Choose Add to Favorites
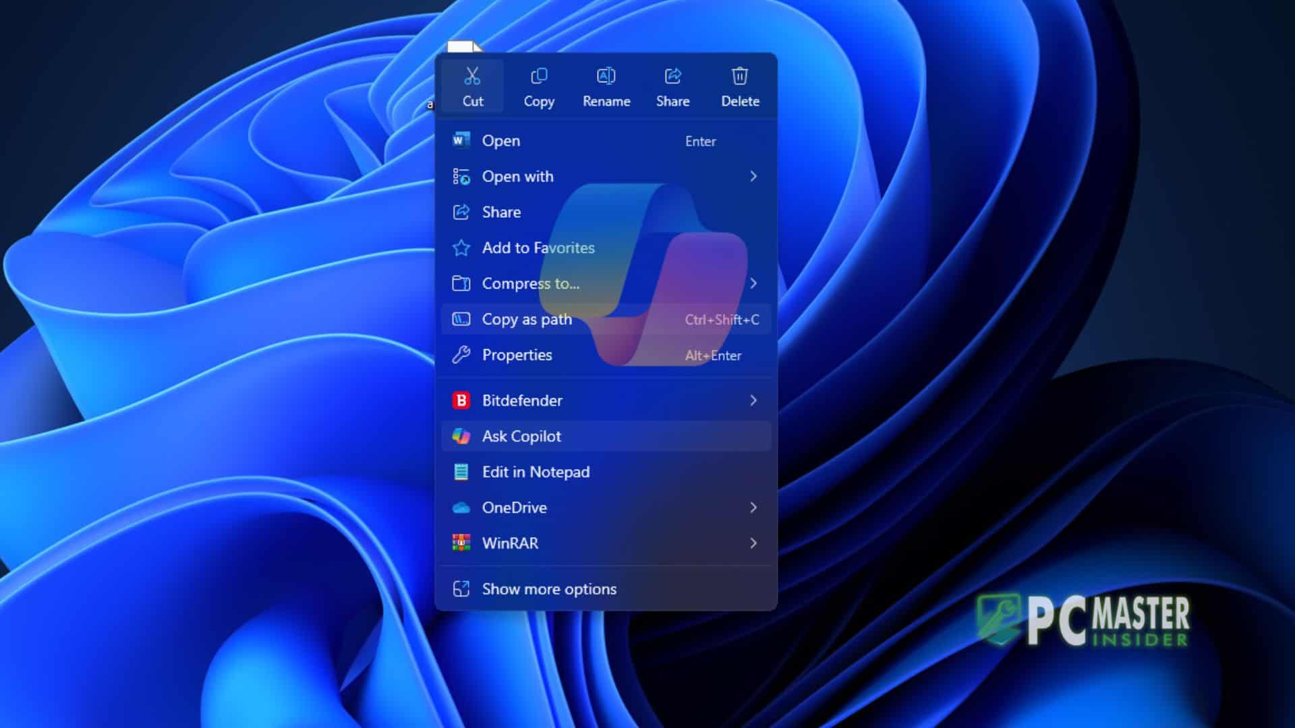 [538, 248]
